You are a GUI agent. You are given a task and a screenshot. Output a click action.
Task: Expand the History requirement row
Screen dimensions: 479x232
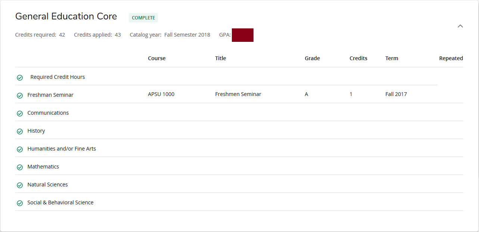point(36,131)
